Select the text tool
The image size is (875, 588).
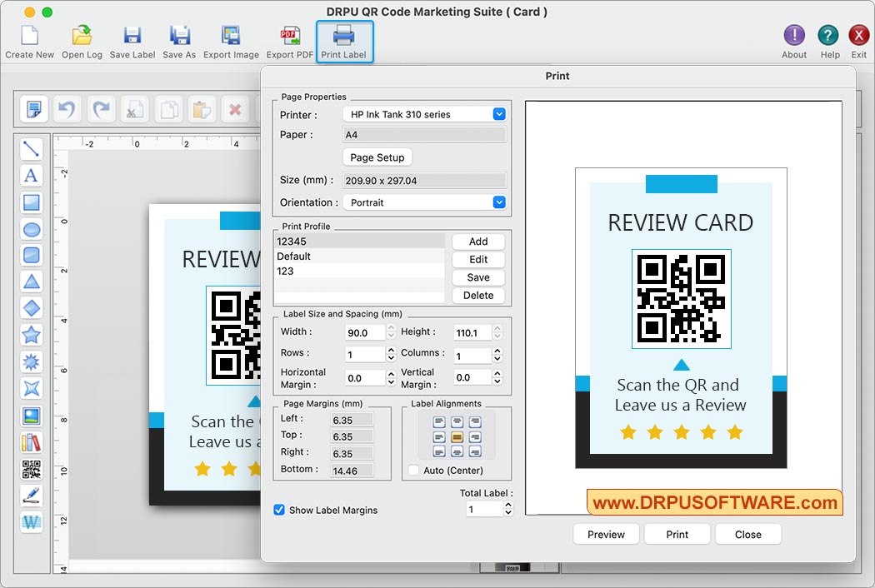pyautogui.click(x=32, y=176)
